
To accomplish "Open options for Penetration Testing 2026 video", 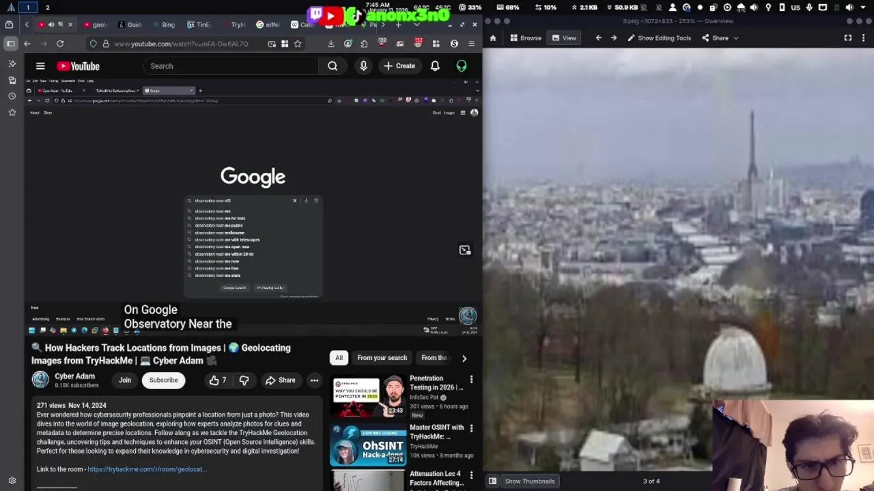I will coord(471,379).
